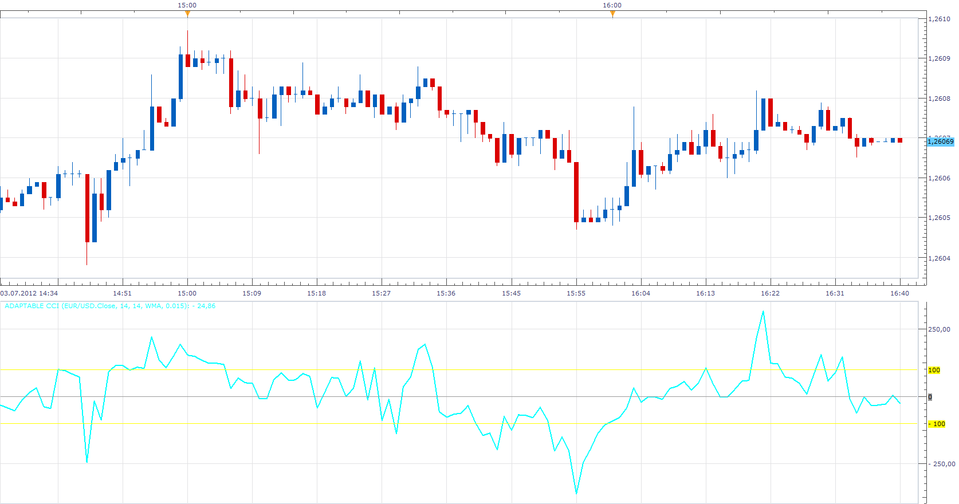Click the 15:45 time axis label

tap(512, 293)
